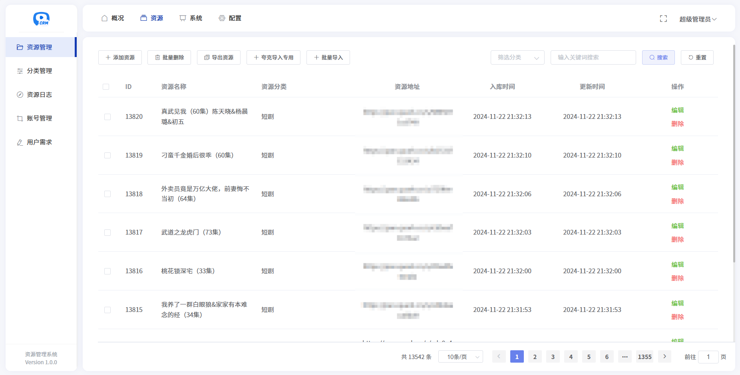The width and height of the screenshot is (740, 375).
Task: Click 删除 for row 13820
Action: point(678,124)
